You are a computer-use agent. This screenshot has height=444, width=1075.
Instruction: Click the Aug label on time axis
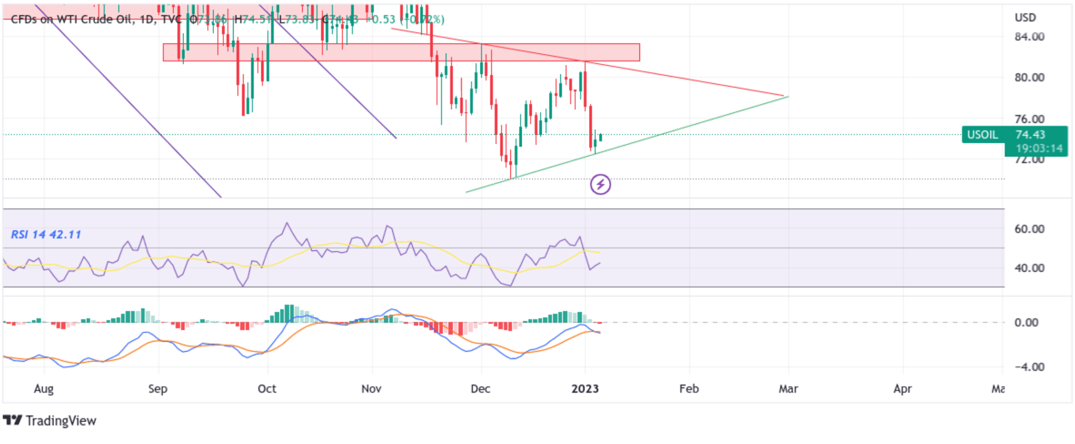(x=44, y=389)
